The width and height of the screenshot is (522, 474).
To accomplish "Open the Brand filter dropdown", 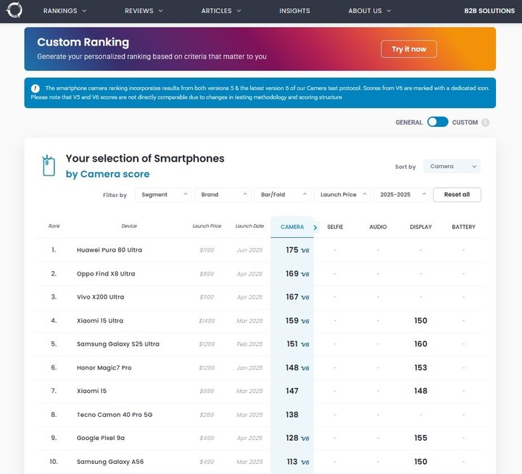I will tap(223, 195).
